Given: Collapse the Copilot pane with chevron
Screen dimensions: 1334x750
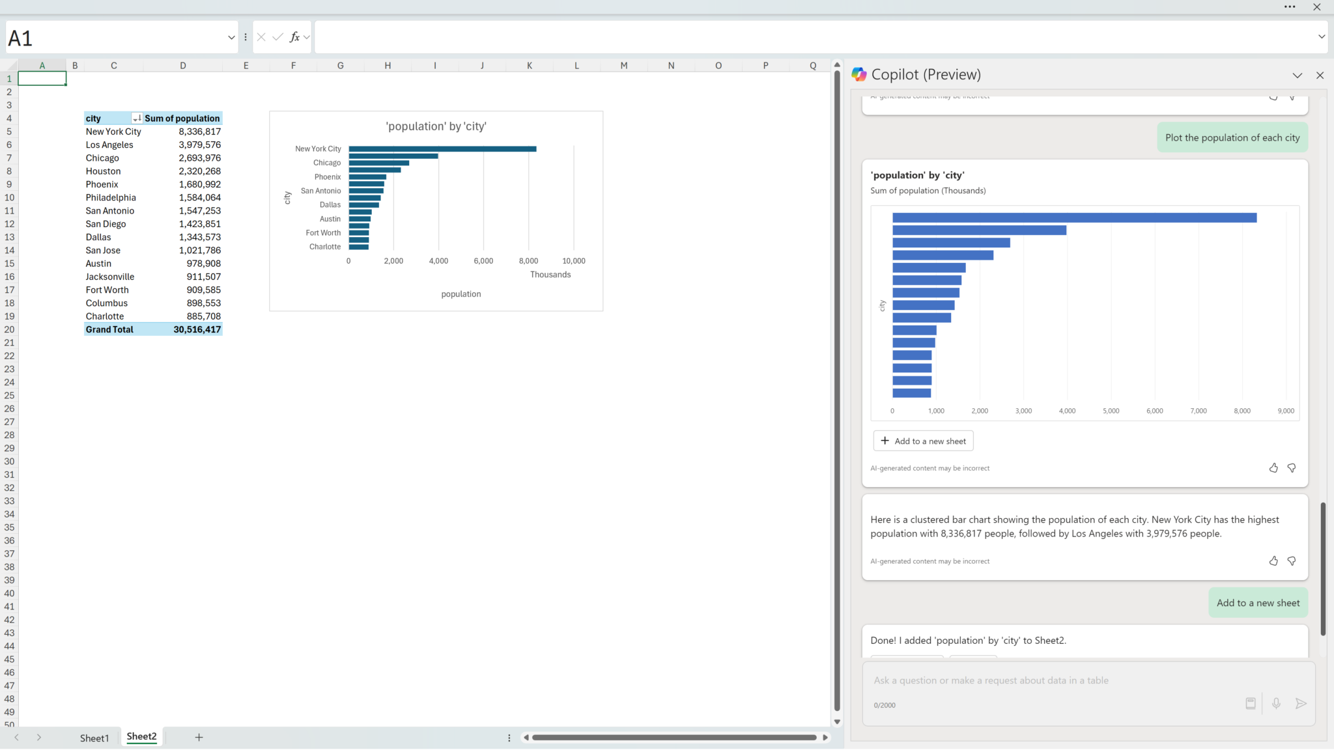Looking at the screenshot, I should [1297, 76].
